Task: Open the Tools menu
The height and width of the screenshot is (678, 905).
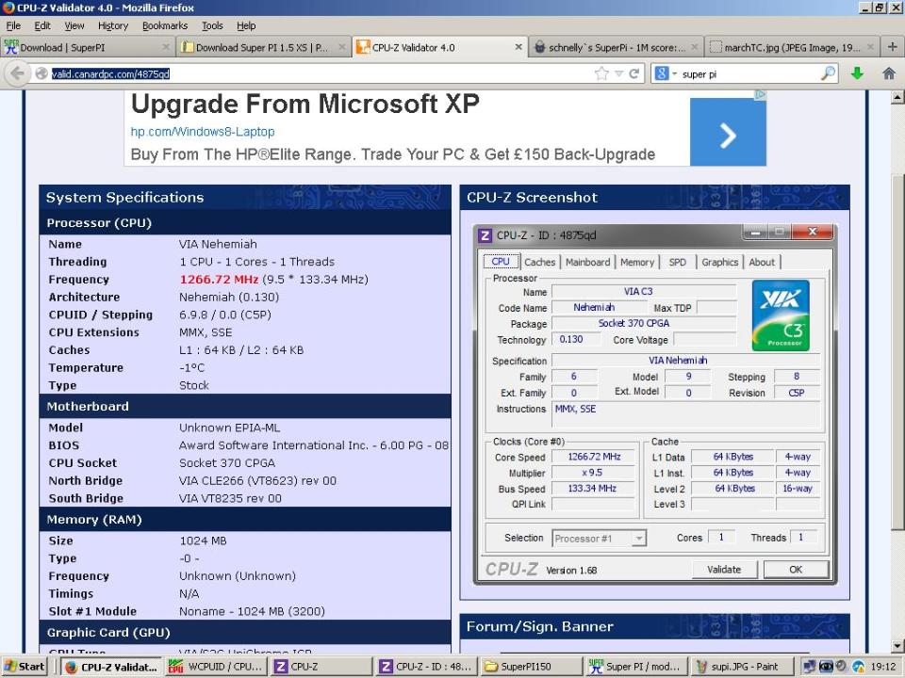Action: coord(212,26)
